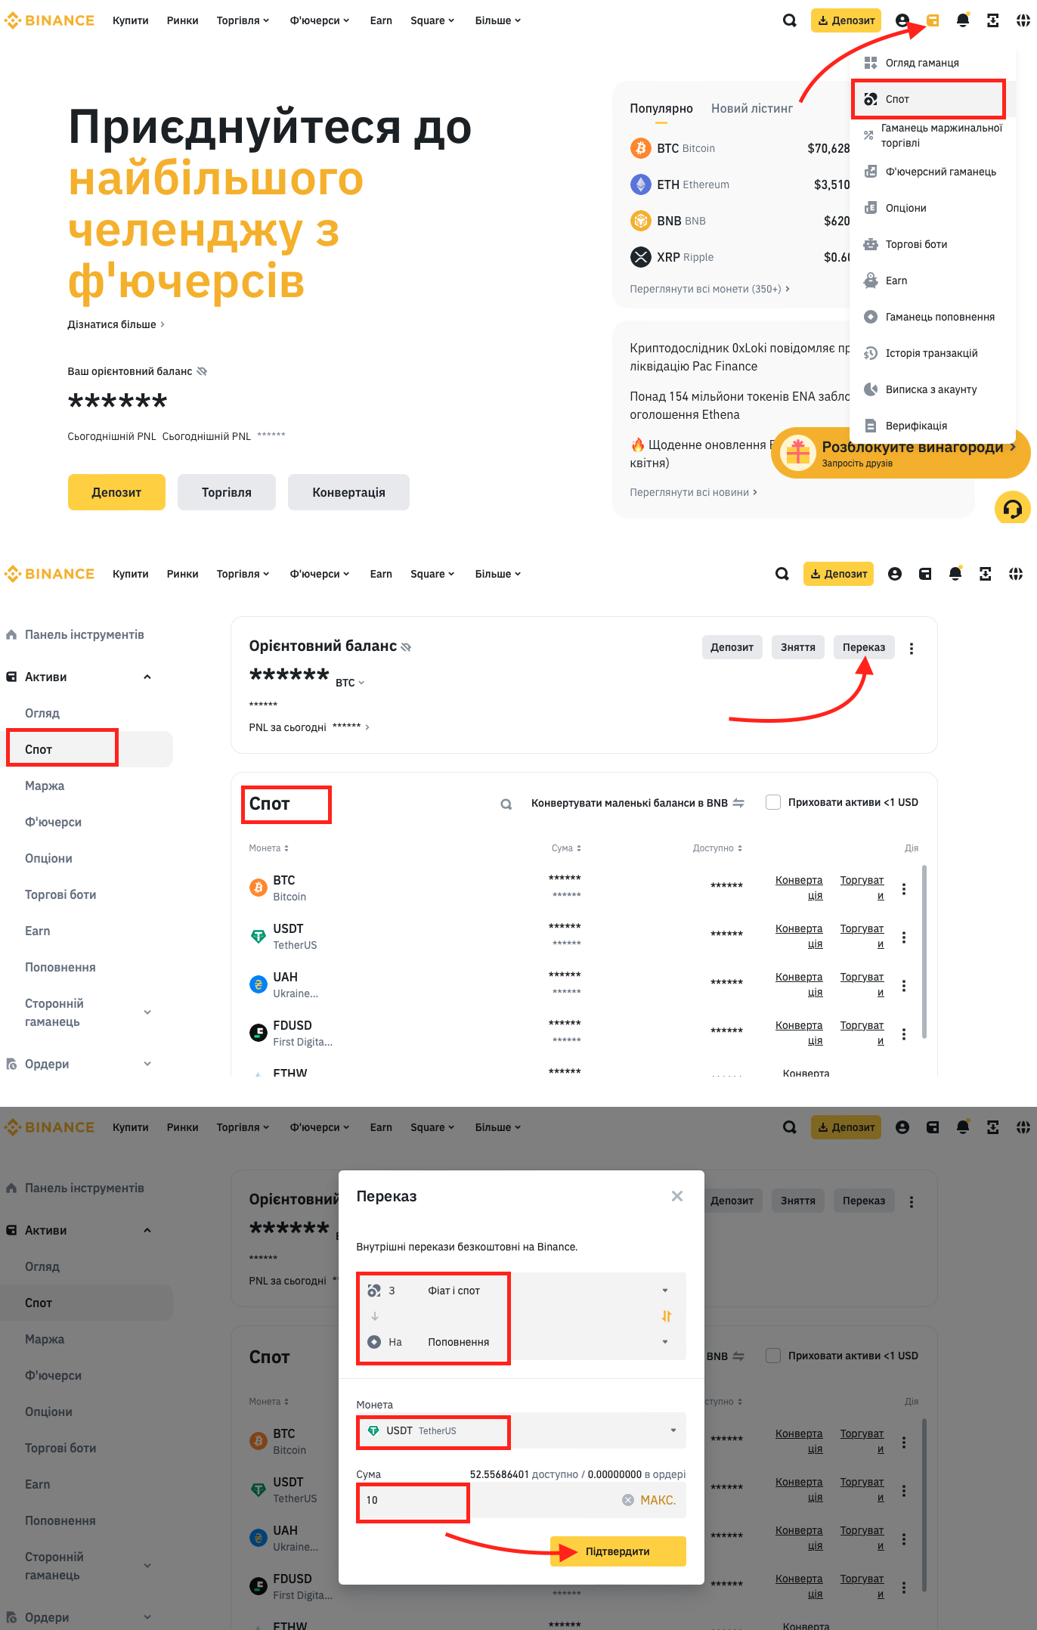
Task: Enable Приховати активи <1 USD checkbox behind dialog
Action: 773,1356
